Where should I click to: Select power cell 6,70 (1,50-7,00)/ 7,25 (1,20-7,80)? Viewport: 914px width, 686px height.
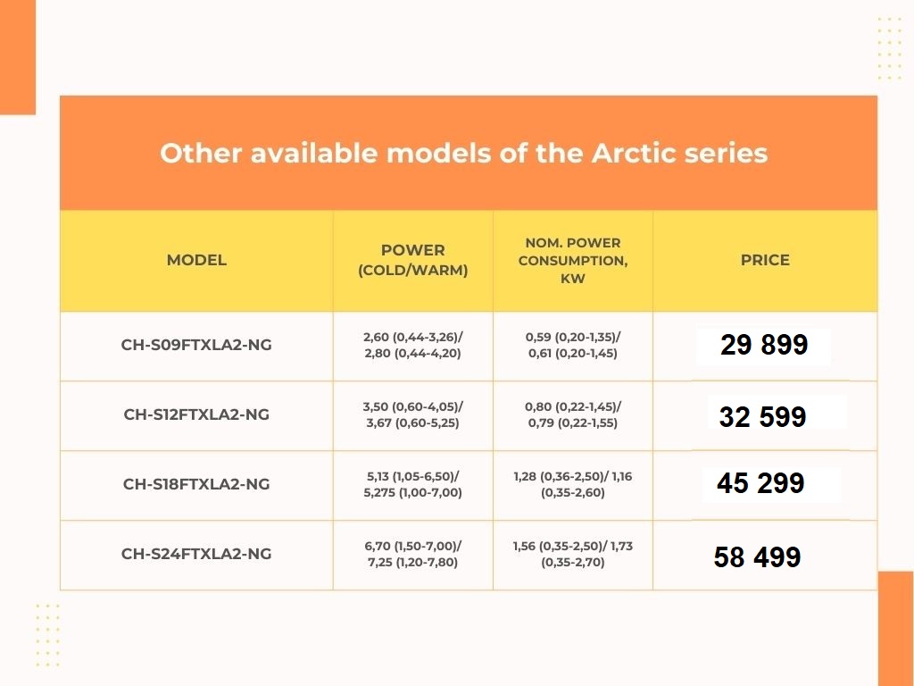click(412, 554)
